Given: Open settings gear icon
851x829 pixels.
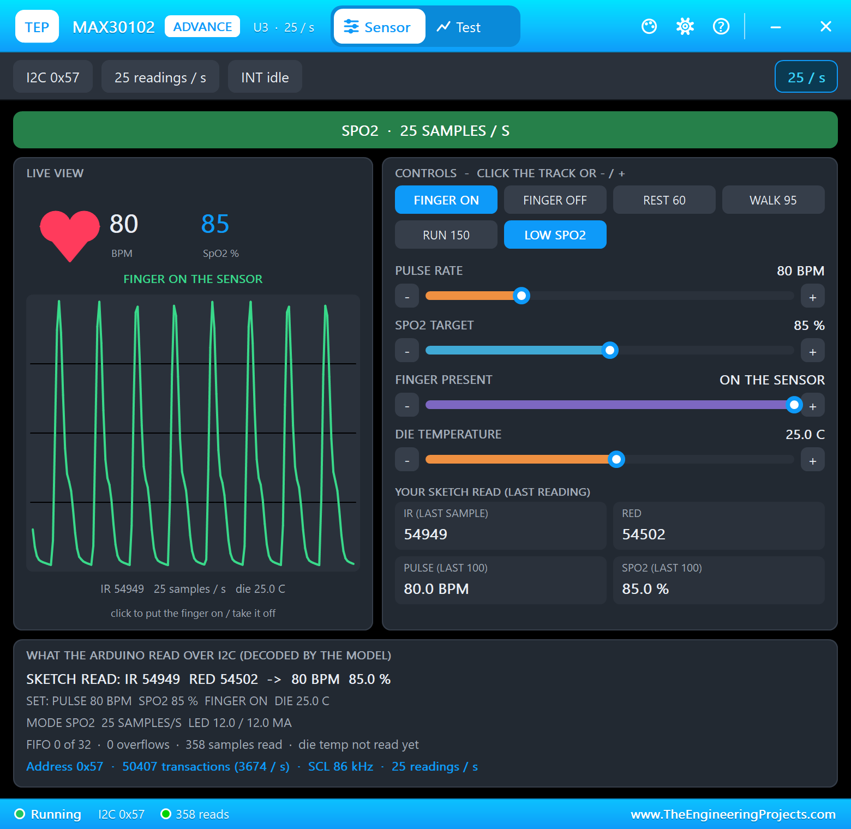Looking at the screenshot, I should pos(685,26).
